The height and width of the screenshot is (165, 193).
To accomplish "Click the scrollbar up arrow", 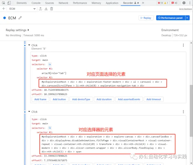I will click(x=191, y=43).
